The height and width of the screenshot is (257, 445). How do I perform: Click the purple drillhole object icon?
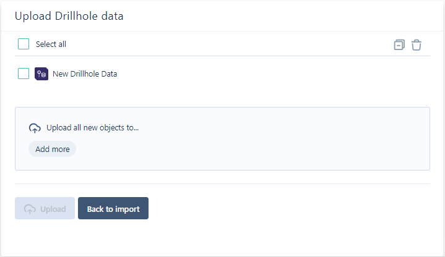tap(41, 74)
